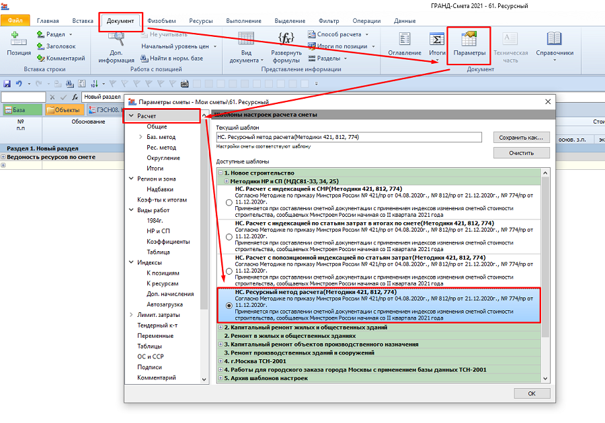Image resolution: width=605 pixels, height=423 pixels.
Task: Switch to the Выполнение tab
Action: [243, 21]
